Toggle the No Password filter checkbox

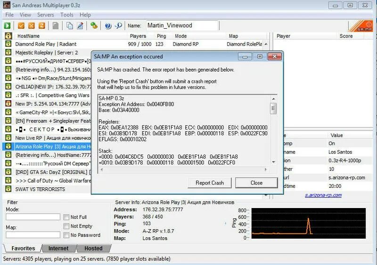coord(66,235)
